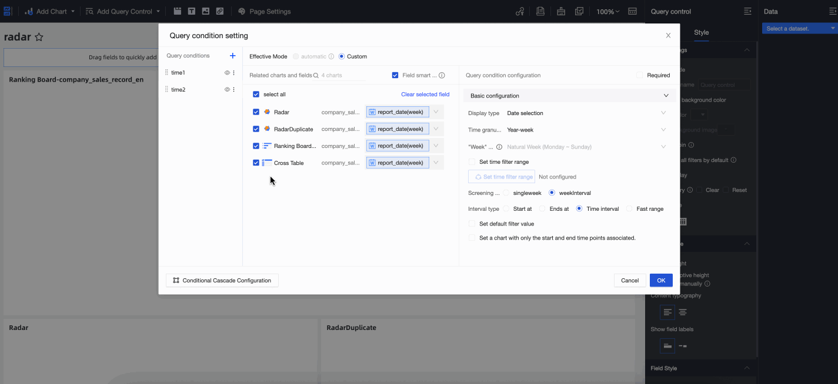The height and width of the screenshot is (384, 838).
Task: Enable Set default filter value
Action: tap(472, 224)
